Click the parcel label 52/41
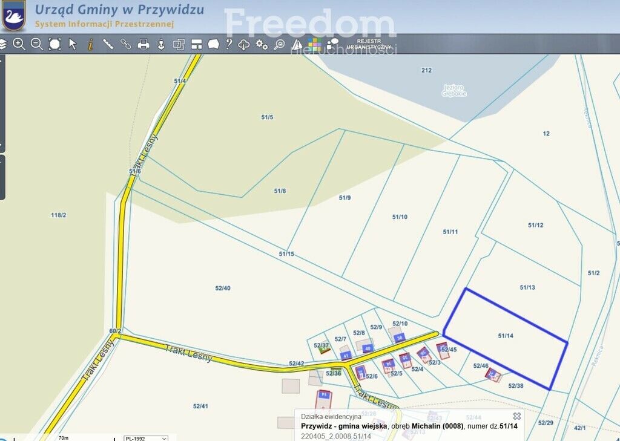This screenshot has height=441, width=620. pos(200,407)
